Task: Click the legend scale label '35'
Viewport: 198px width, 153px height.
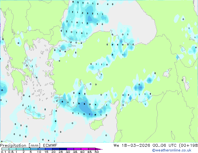Action: [75, 152]
